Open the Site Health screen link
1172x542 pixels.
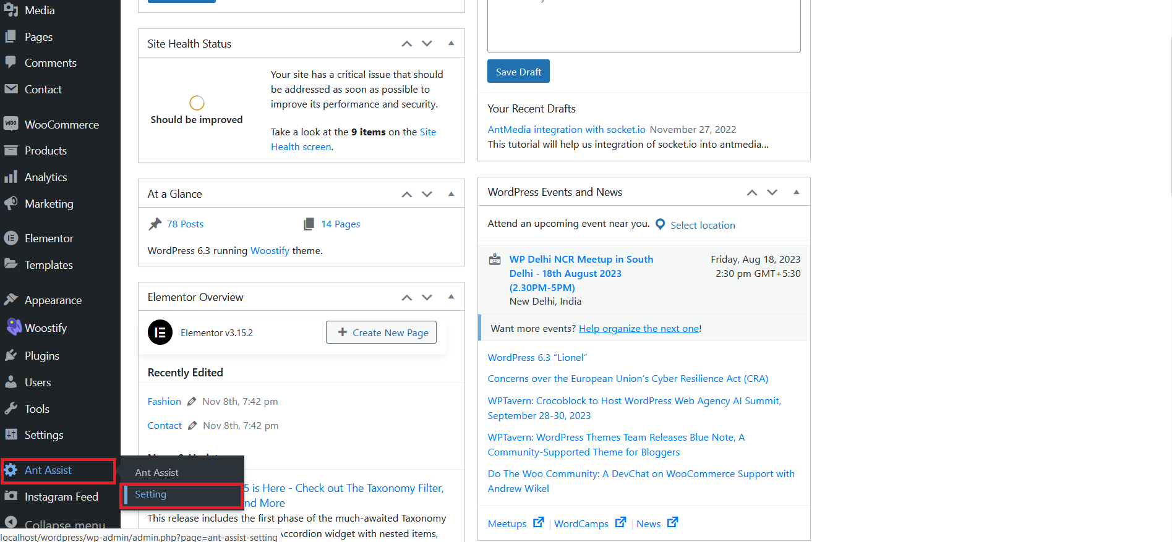(353, 139)
